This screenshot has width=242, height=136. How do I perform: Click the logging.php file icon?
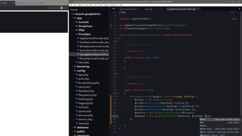(x=77, y=103)
